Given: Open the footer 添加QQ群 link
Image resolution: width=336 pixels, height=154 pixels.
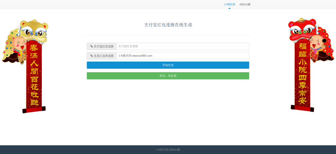Looking at the screenshot, I should pyautogui.click(x=175, y=150).
